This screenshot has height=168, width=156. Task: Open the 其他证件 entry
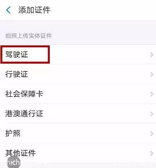78,153
